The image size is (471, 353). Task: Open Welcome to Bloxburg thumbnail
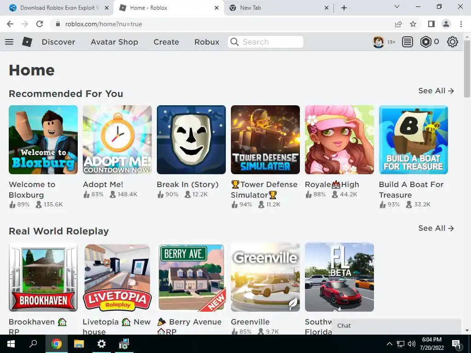pos(43,140)
